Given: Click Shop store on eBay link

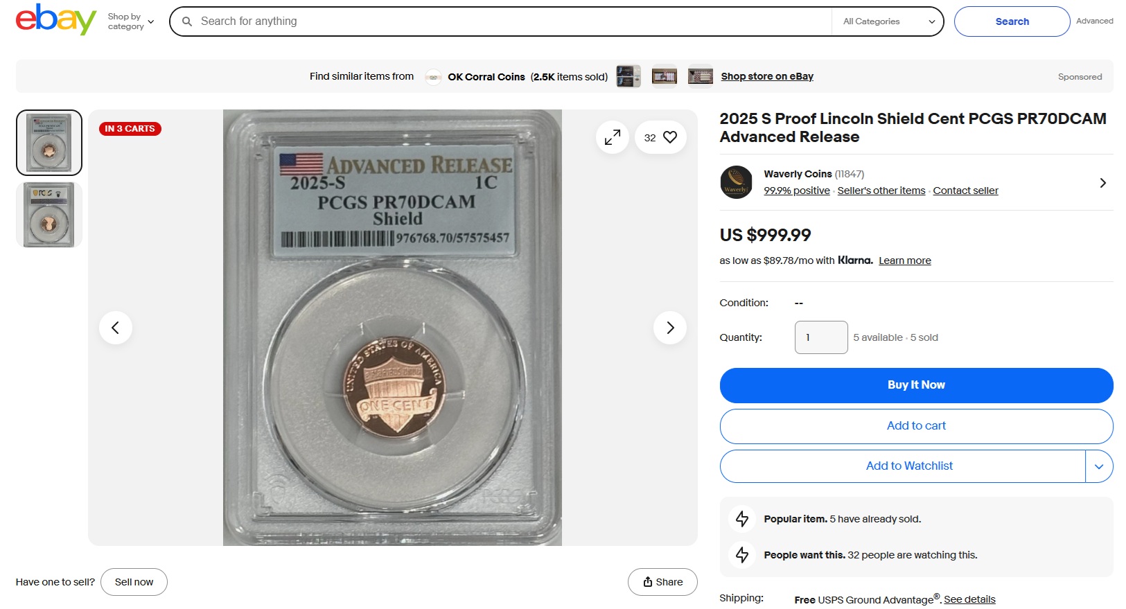Looking at the screenshot, I should click(767, 76).
